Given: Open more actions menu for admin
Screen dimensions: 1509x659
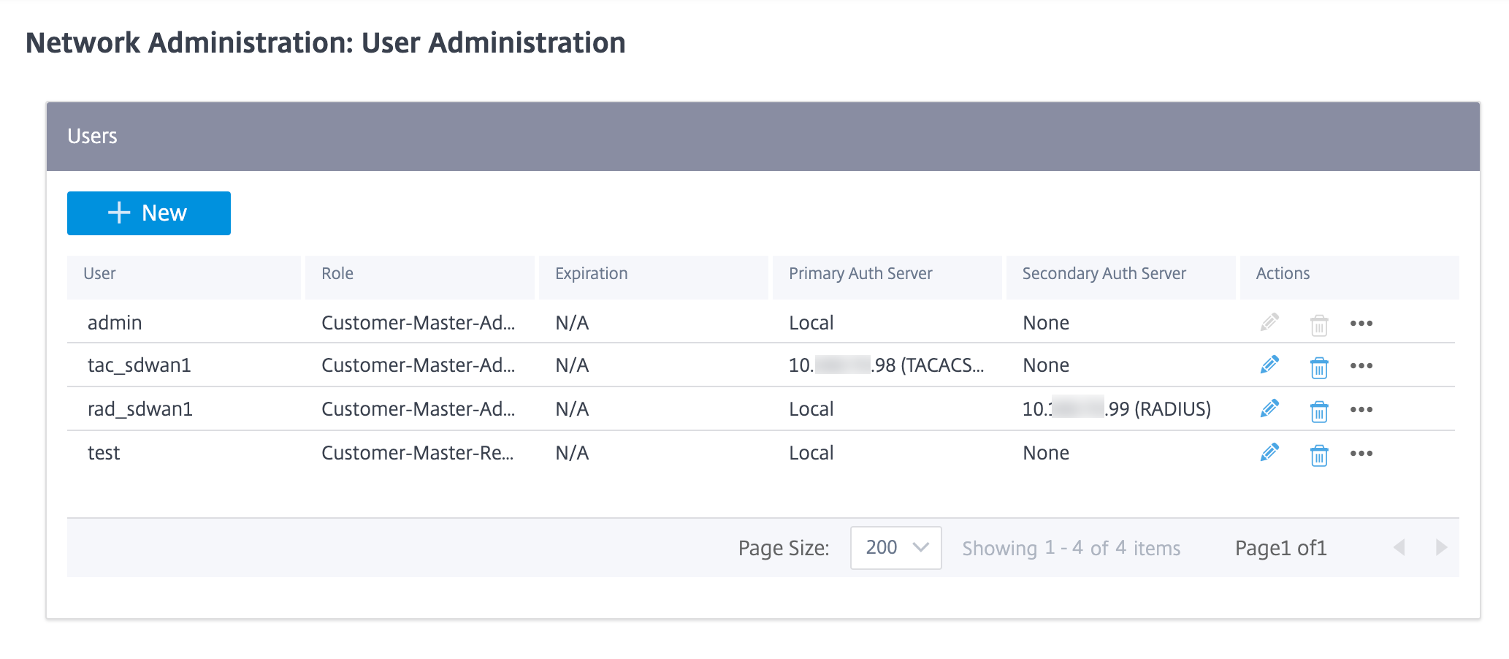Looking at the screenshot, I should point(1361,323).
